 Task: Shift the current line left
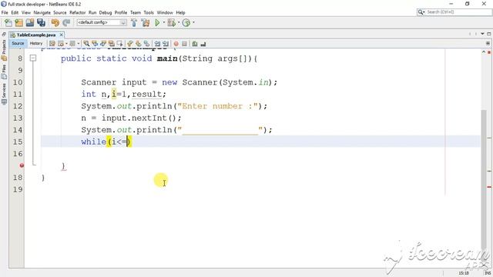coord(157,44)
